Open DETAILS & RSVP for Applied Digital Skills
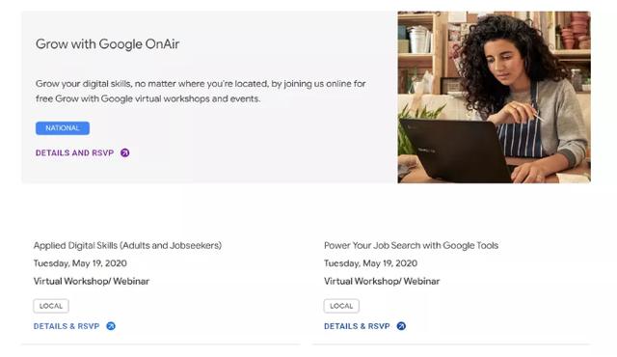 click(x=67, y=326)
